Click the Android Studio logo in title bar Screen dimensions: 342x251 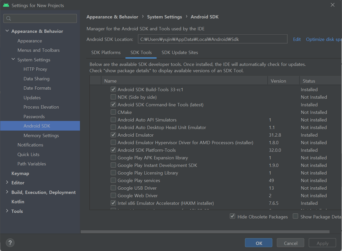click(x=6, y=5)
